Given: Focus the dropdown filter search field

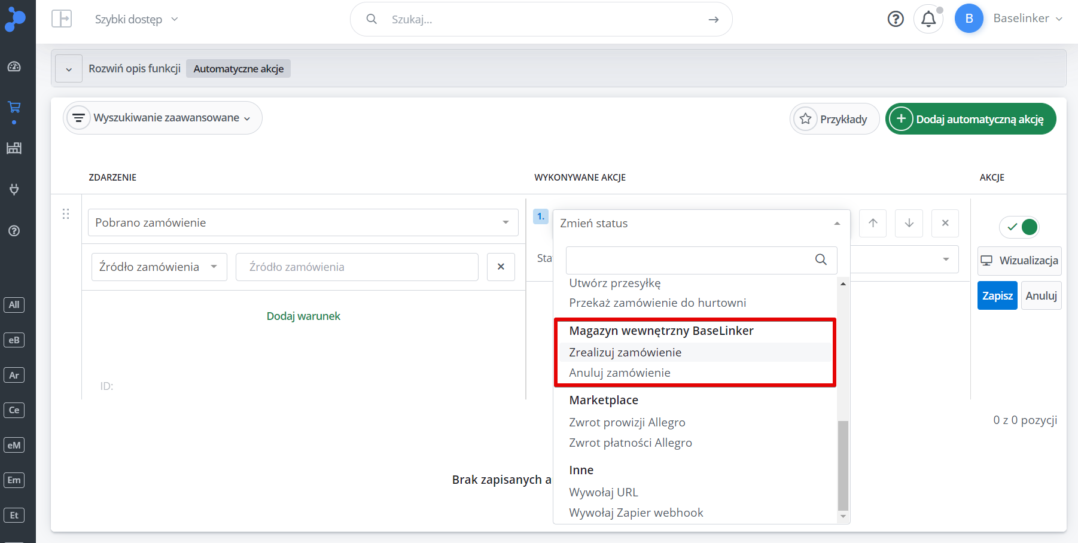Looking at the screenshot, I should (x=701, y=260).
